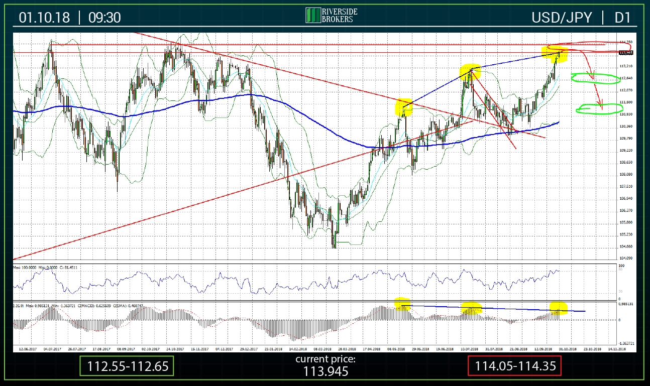Image resolution: width=650 pixels, height=386 pixels.
Task: Click the black 113.945 price marker on axis
Action: [x=626, y=52]
